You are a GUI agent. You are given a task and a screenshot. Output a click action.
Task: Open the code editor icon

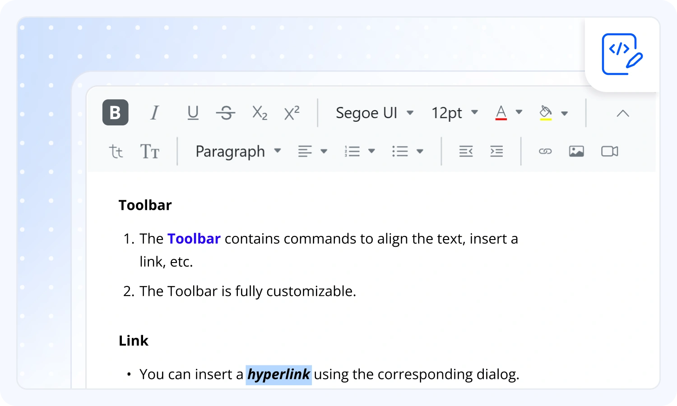(x=622, y=54)
